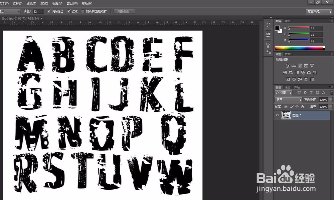The width and height of the screenshot is (334, 200).
Task: Add a Color Balance adjustment
Action: (291, 73)
